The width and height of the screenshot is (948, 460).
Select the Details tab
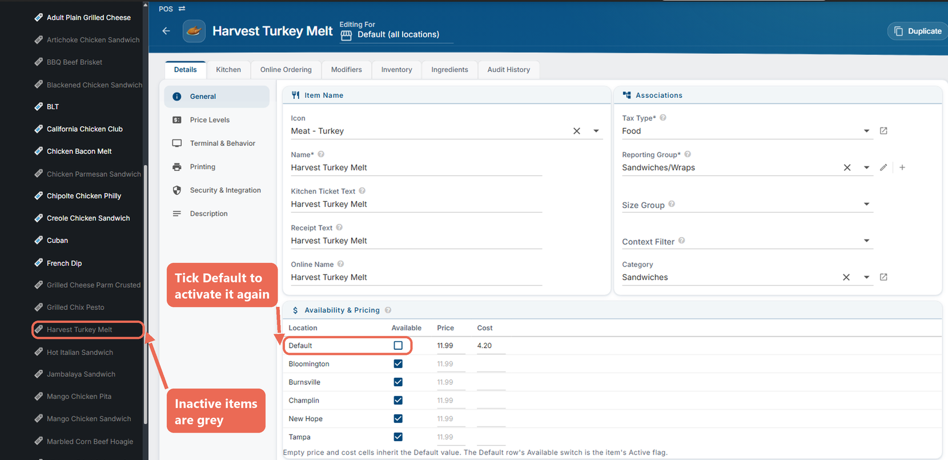pyautogui.click(x=186, y=70)
